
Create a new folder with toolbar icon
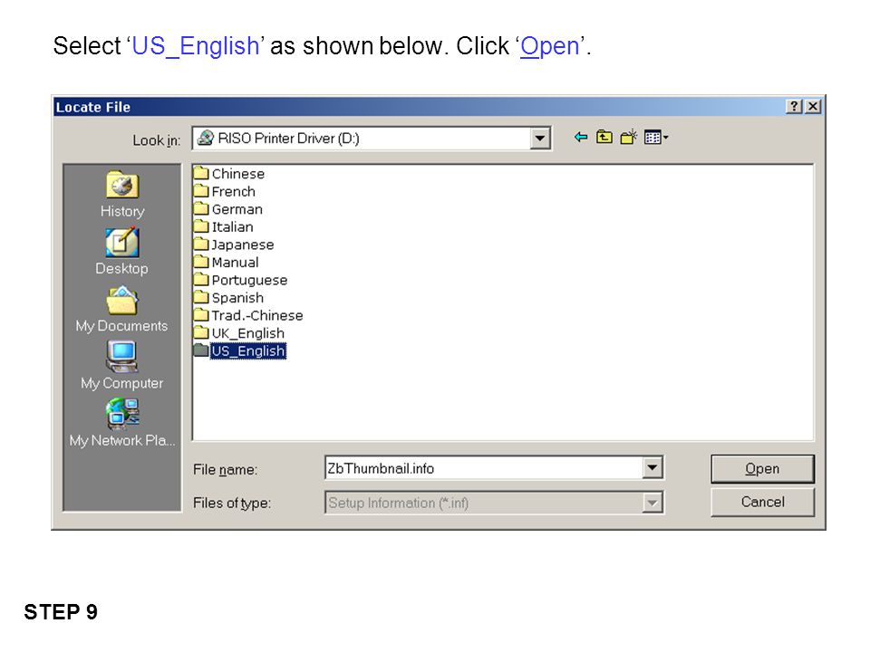point(629,137)
